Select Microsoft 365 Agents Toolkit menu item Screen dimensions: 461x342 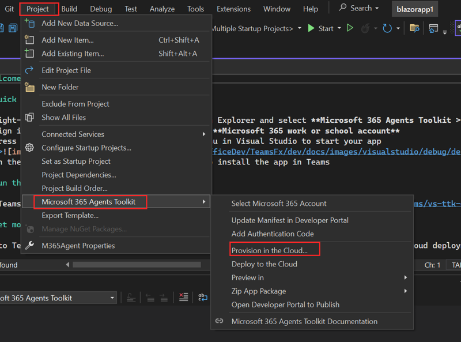(x=116, y=202)
